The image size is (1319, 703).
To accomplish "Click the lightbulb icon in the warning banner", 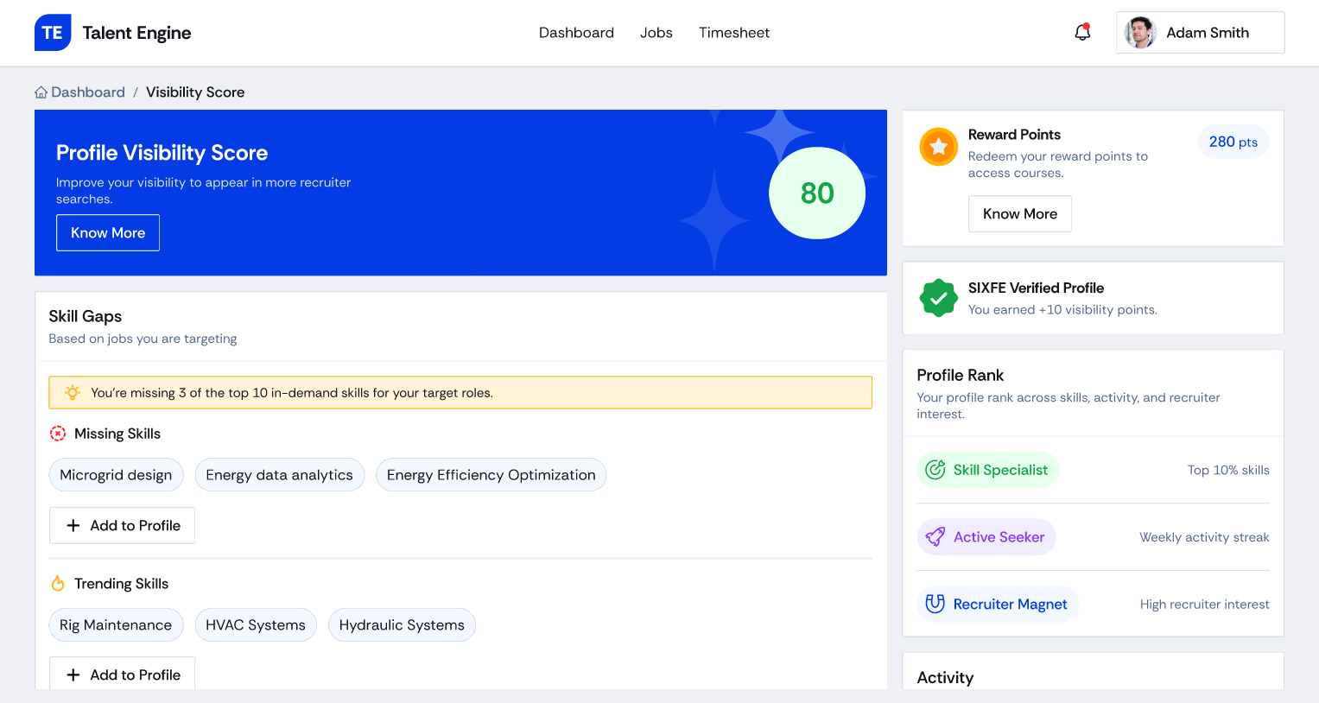I will tap(73, 392).
